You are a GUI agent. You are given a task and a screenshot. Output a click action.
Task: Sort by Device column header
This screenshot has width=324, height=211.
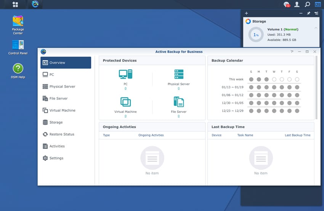click(217, 135)
